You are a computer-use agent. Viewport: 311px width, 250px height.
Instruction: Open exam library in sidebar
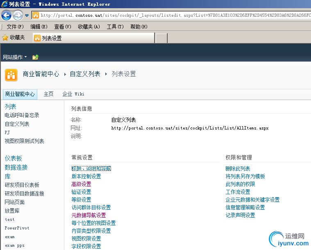10,237
